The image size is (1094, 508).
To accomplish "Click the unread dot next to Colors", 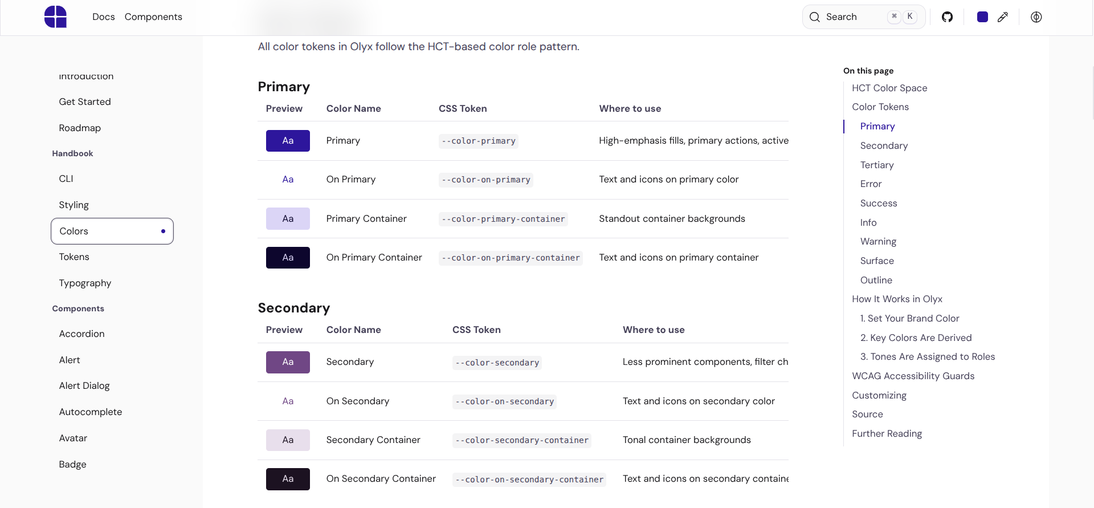I will pyautogui.click(x=163, y=231).
